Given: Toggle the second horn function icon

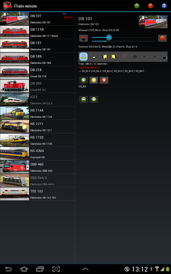Looking at the screenshot, I should pyautogui.click(x=155, y=57).
